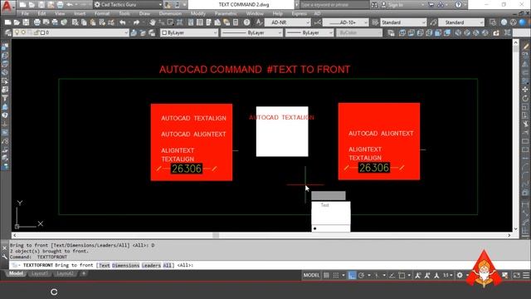Image resolution: width=531 pixels, height=299 pixels.
Task: Toggle object snap in status bar
Action: (402, 275)
